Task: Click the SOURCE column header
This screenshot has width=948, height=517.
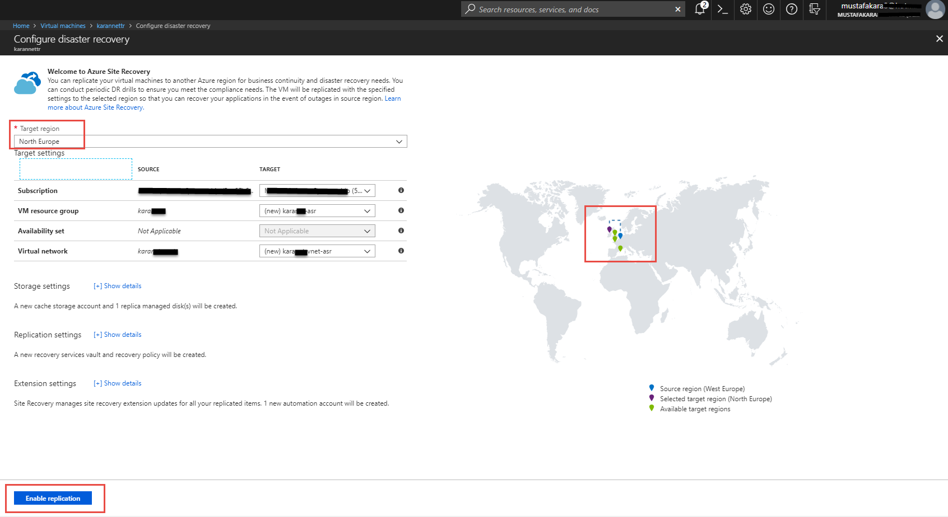Action: click(148, 169)
